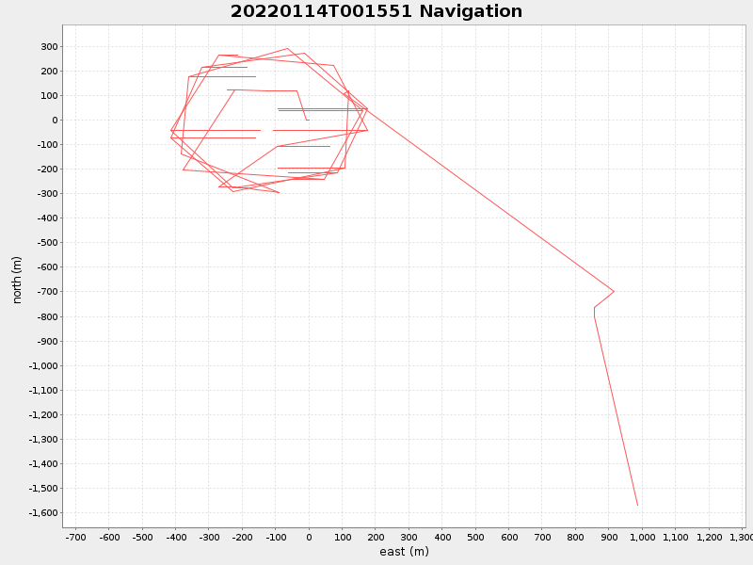This screenshot has height=565, width=753.
Task: Click the '-1,600' north axis tick label
Action: (43, 512)
